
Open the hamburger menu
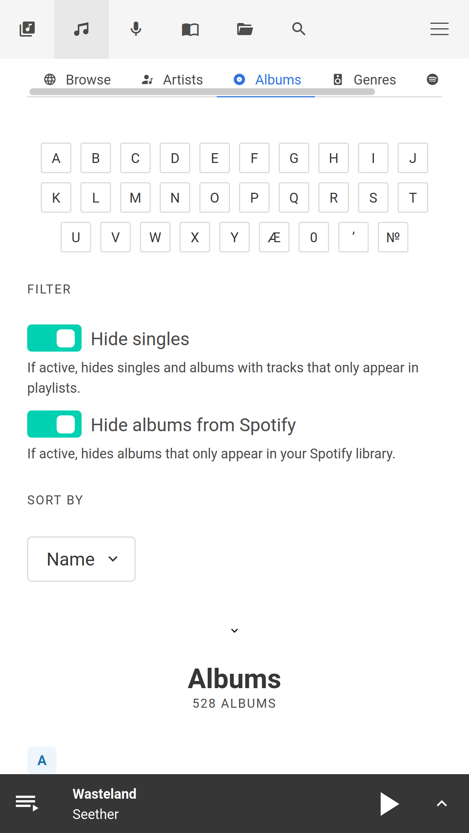439,29
